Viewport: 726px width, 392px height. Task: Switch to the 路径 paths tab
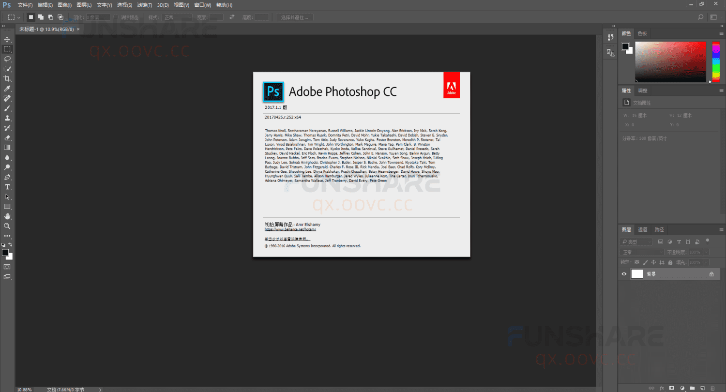pos(659,229)
